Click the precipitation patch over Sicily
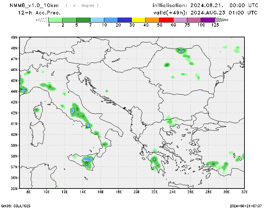 pyautogui.click(x=87, y=161)
